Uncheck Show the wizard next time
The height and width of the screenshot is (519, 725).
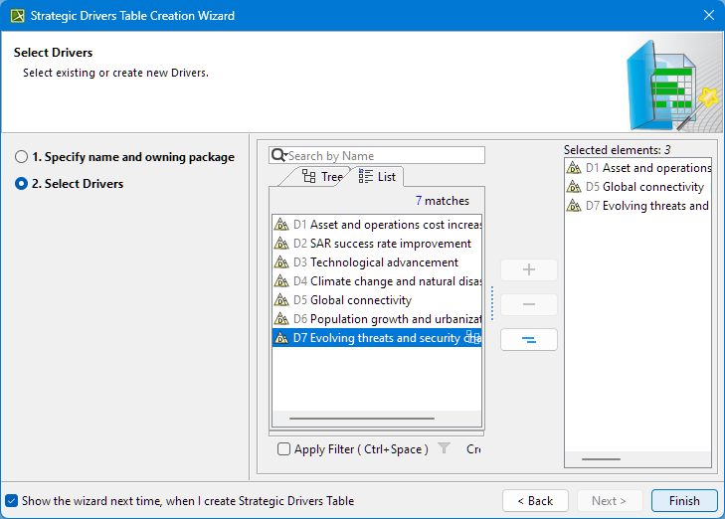click(x=12, y=501)
